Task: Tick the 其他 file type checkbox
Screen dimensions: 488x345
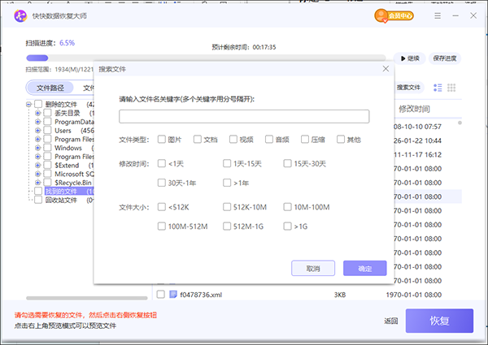Action: (x=341, y=139)
